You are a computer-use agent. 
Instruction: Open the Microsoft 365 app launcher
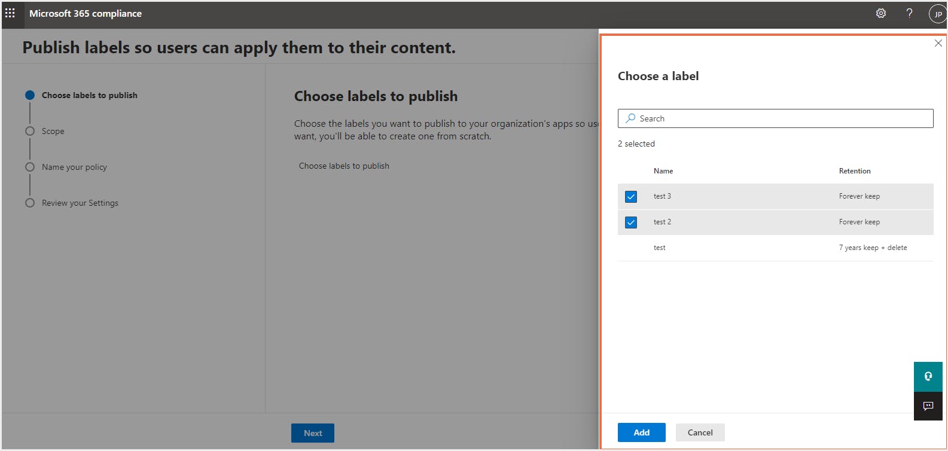pyautogui.click(x=11, y=13)
